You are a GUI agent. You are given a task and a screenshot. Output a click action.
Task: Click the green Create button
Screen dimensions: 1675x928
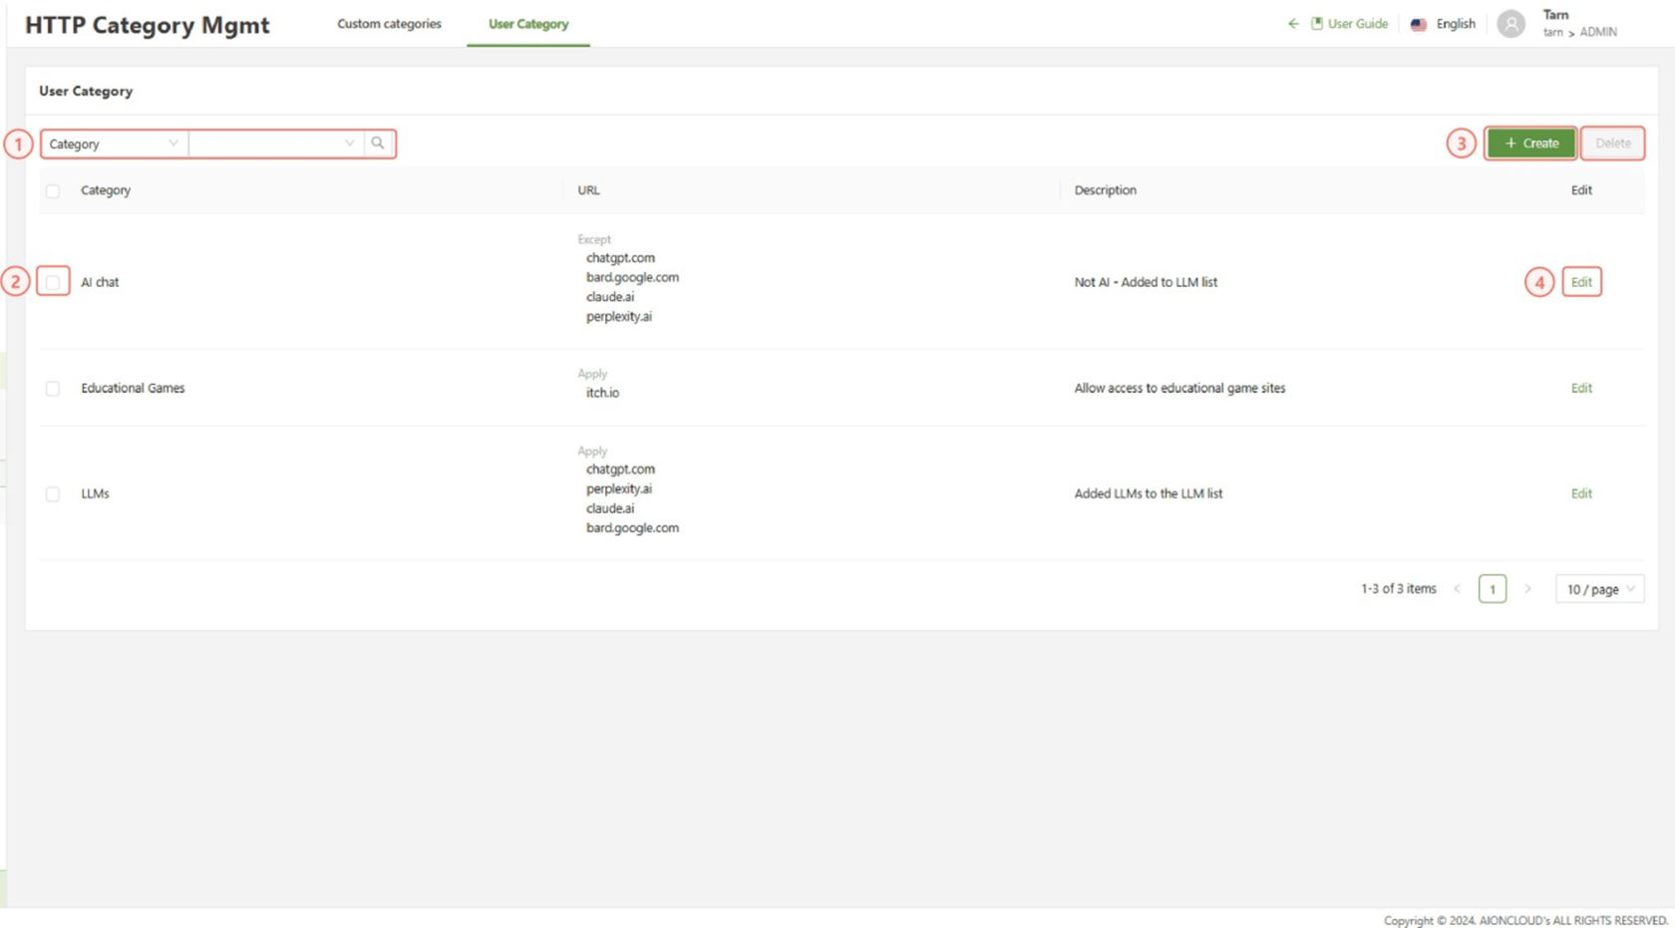(x=1530, y=144)
